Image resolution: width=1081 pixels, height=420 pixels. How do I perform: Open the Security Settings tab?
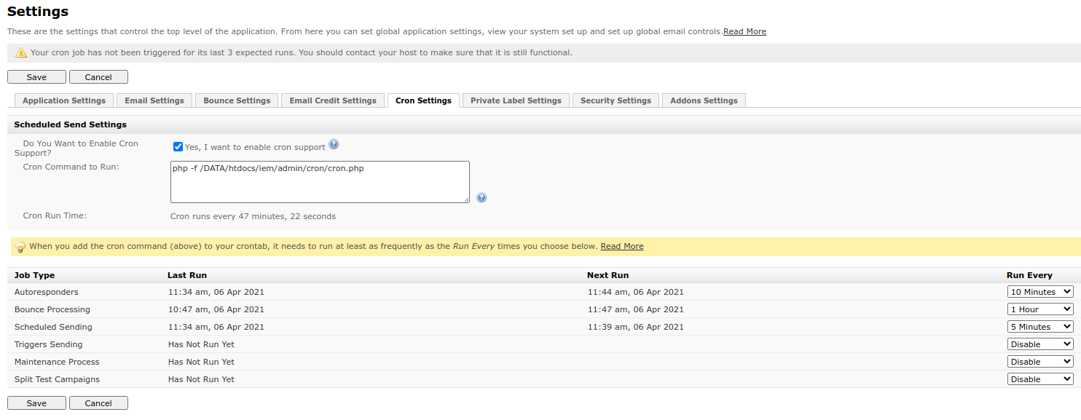(616, 100)
